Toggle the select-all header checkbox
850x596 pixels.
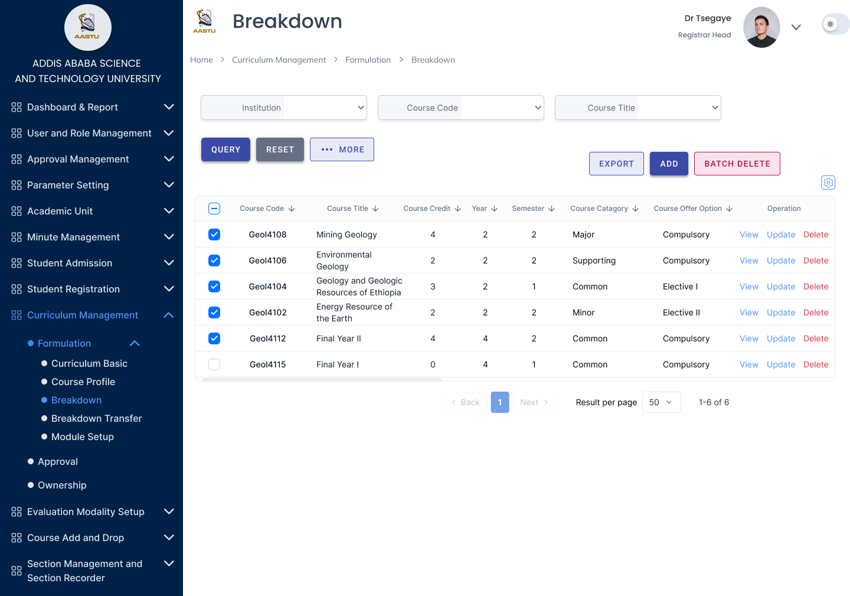tap(214, 209)
